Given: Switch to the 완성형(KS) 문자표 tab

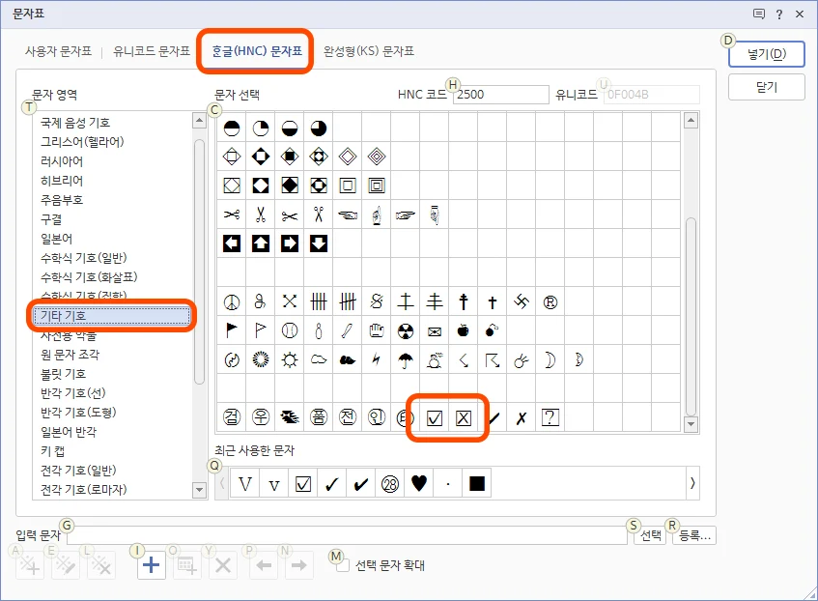Looking at the screenshot, I should 367,55.
